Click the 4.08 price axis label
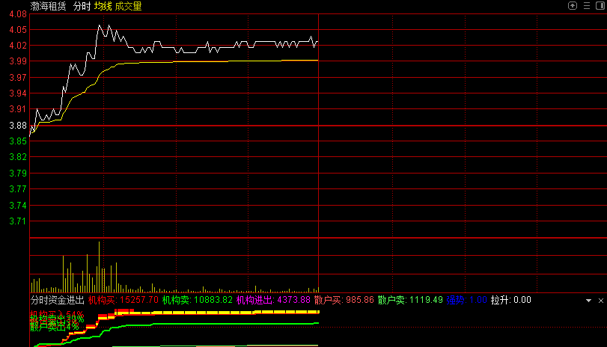This screenshot has width=607, height=347. [17, 13]
